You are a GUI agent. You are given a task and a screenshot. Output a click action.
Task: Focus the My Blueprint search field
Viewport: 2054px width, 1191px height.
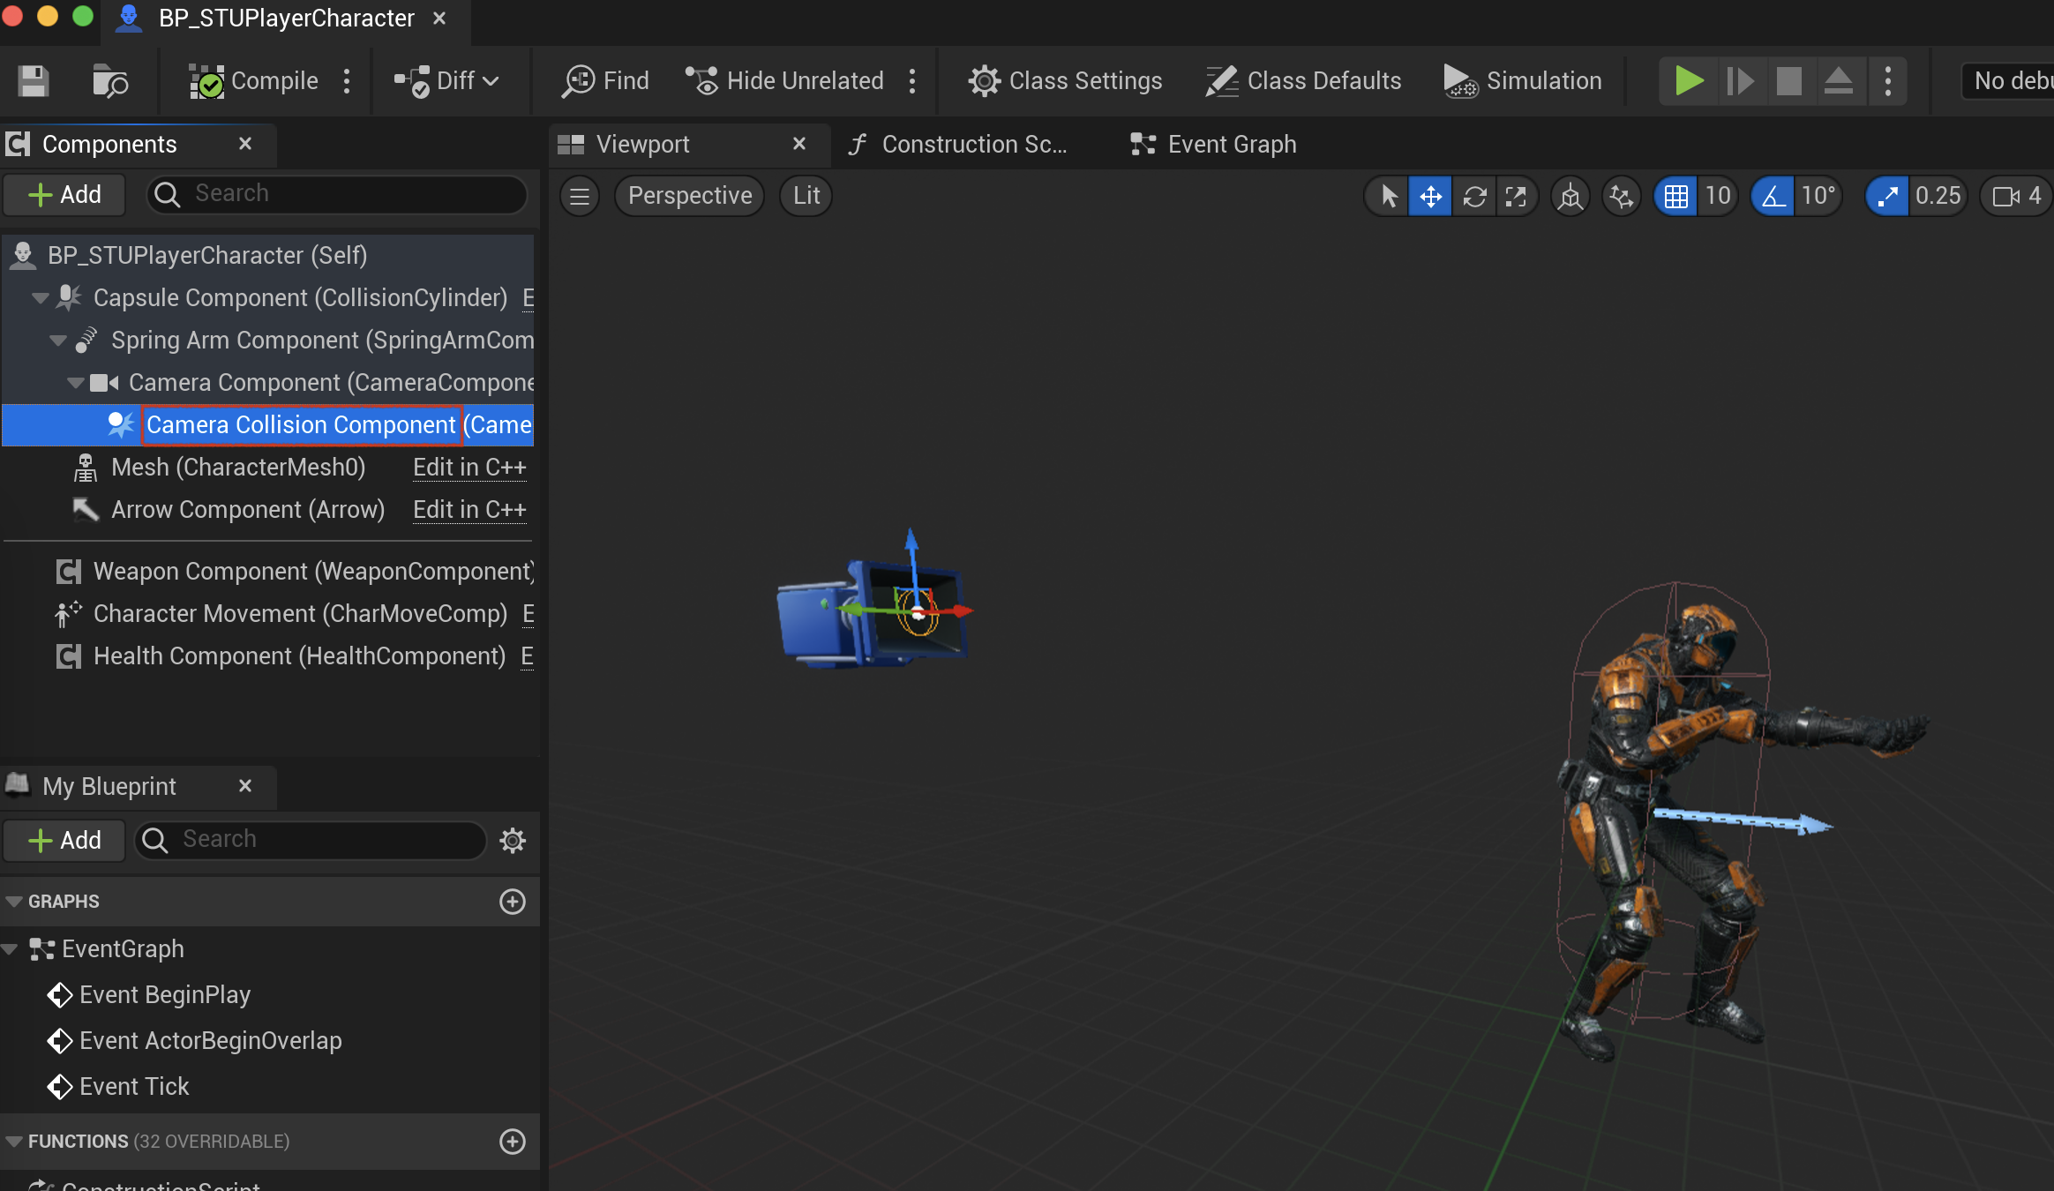click(311, 840)
